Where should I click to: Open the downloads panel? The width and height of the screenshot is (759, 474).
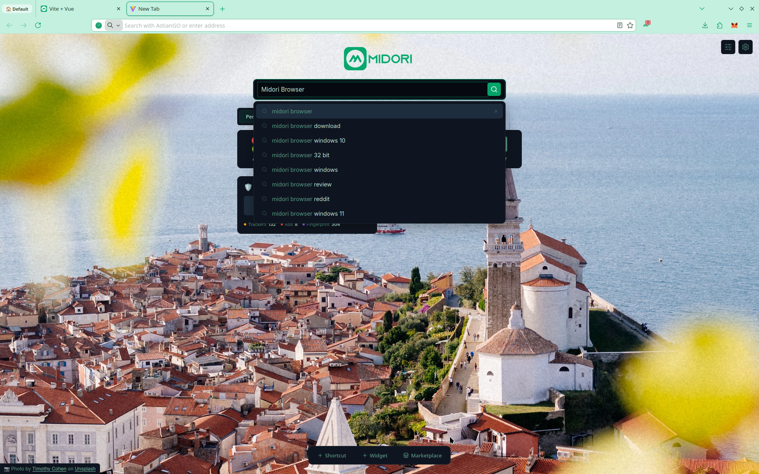705,25
